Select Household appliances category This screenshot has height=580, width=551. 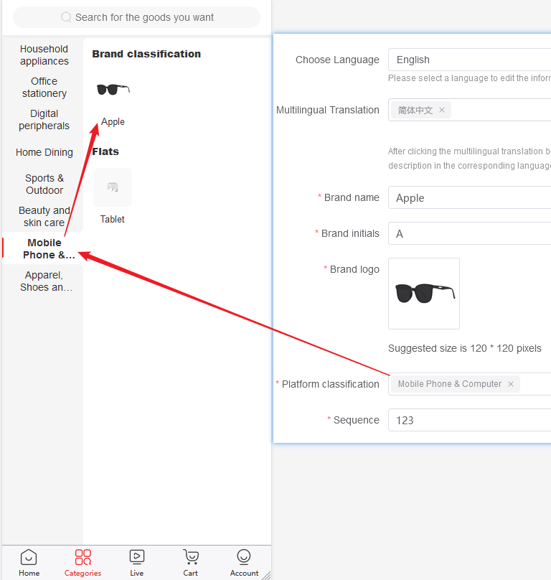coord(44,55)
